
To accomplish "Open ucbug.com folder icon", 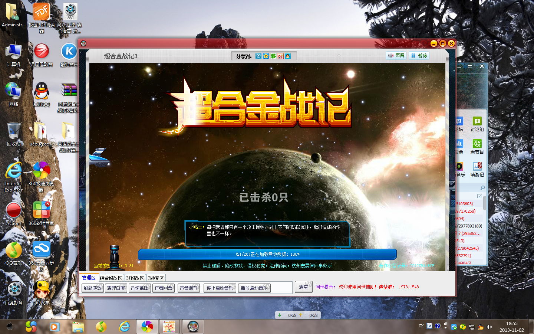I will [41, 134].
